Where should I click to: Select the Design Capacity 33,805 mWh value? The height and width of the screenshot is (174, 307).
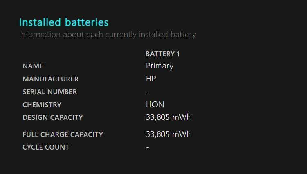(168, 117)
